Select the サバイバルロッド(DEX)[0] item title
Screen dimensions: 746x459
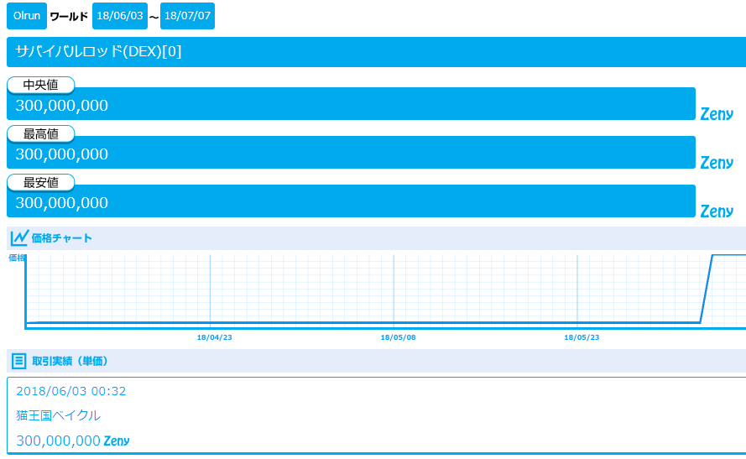[x=98, y=51]
